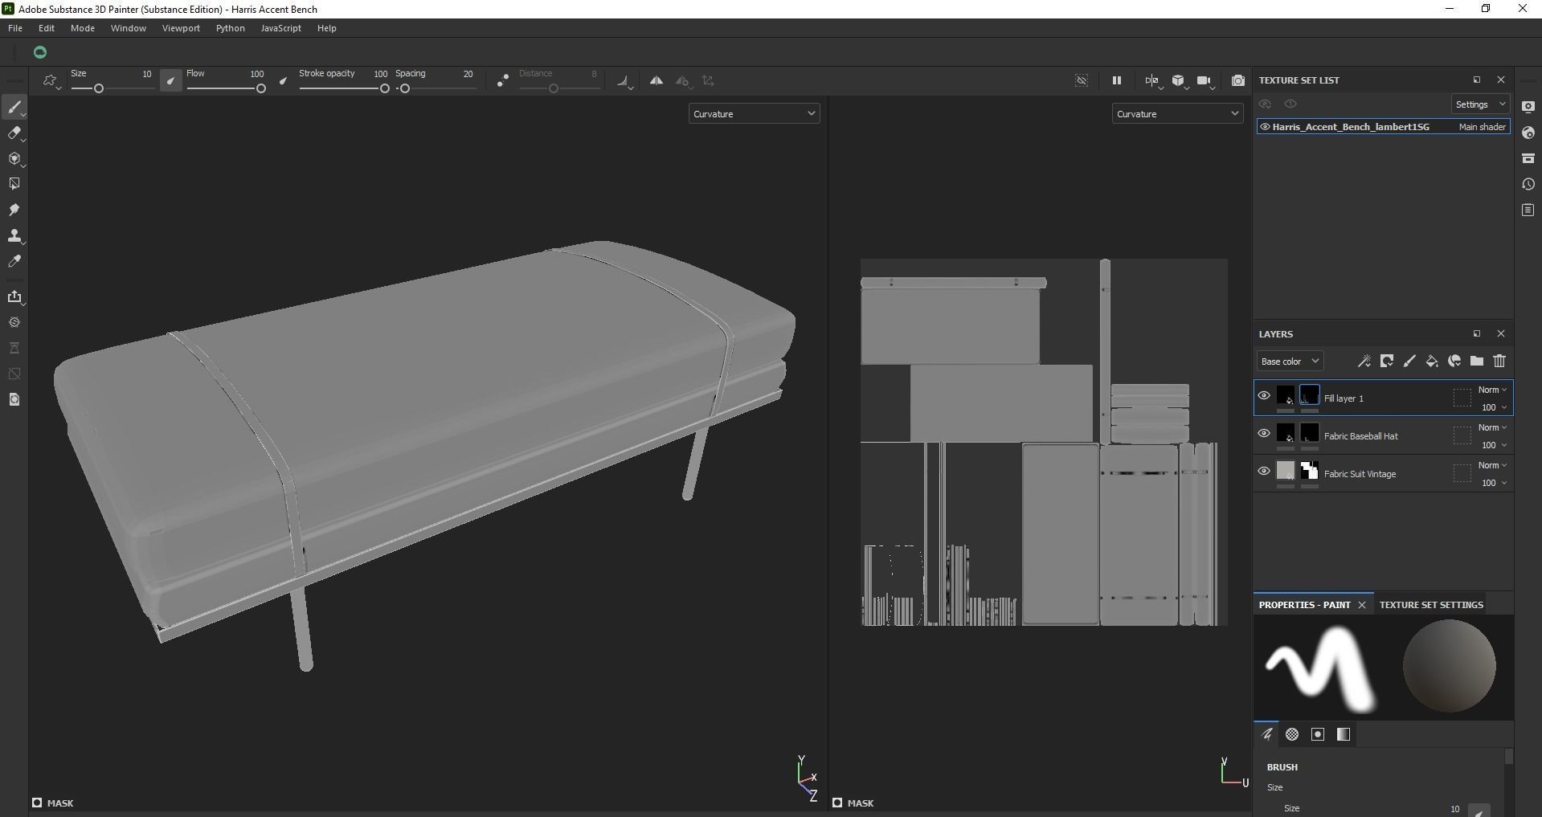This screenshot has width=1542, height=817.
Task: Click the screenshot camera icon
Action: (x=1238, y=80)
